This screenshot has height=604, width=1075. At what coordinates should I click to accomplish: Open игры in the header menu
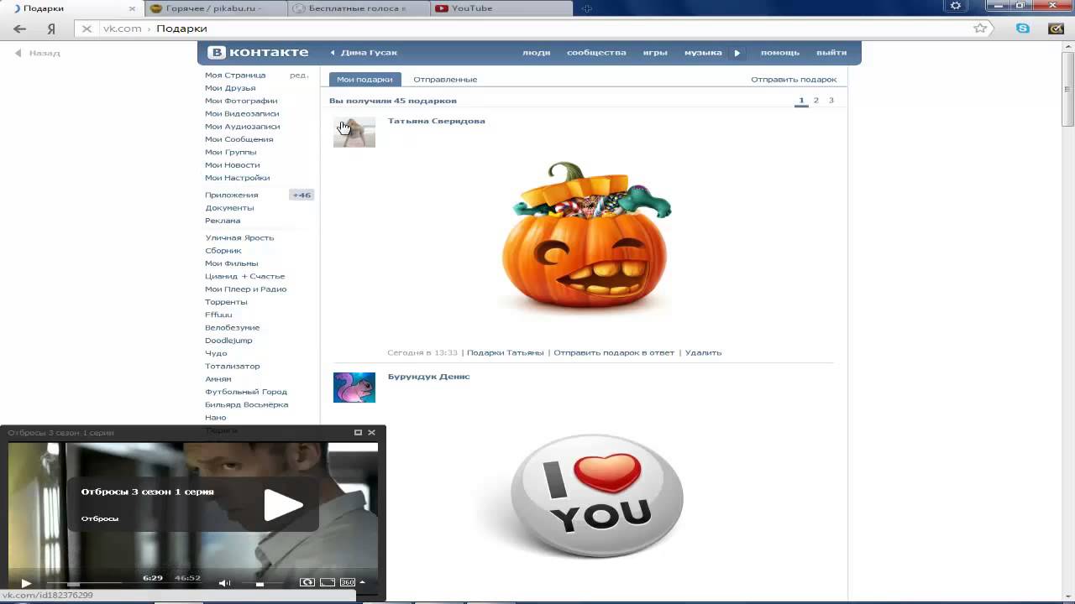655,53
